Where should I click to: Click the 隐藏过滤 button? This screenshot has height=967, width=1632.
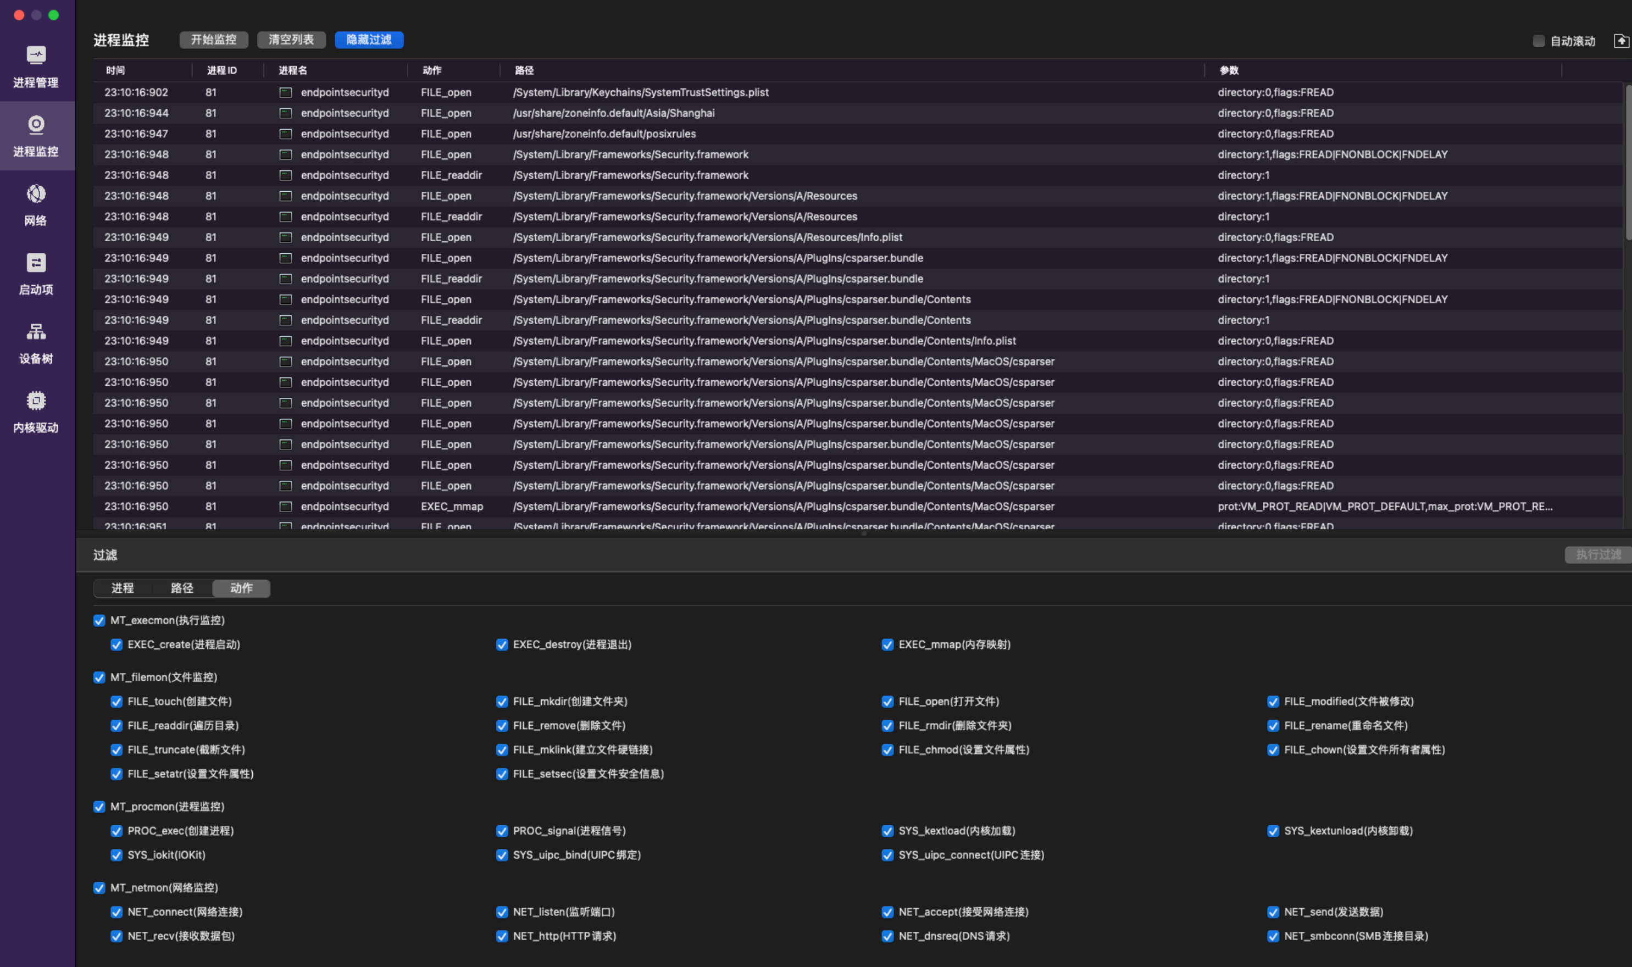pos(369,40)
